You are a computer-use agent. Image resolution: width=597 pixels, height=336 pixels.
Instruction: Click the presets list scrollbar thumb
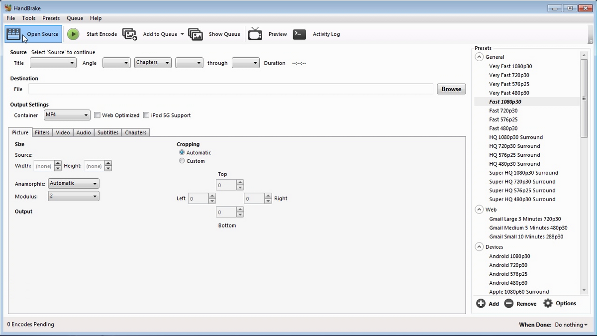[584, 98]
